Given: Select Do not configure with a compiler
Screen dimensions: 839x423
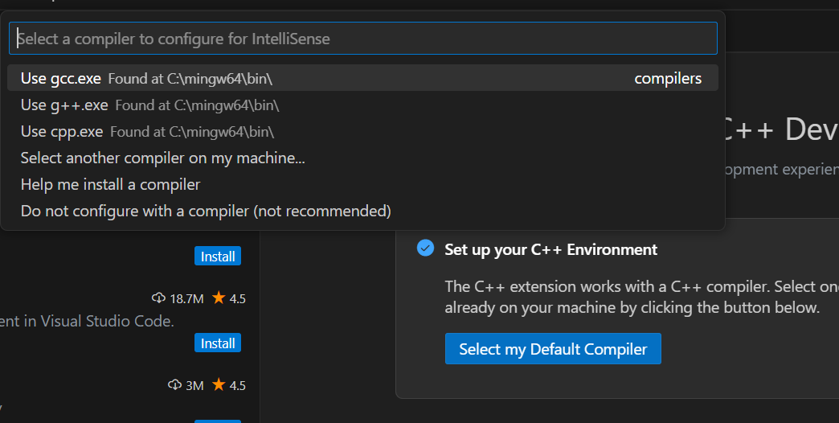Looking at the screenshot, I should 362,211.
